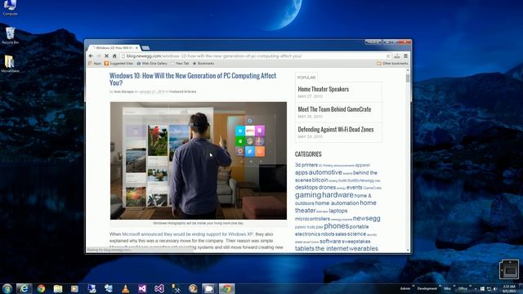Open the Web Slice Gallery bookmark
523x294 pixels.
(152, 64)
